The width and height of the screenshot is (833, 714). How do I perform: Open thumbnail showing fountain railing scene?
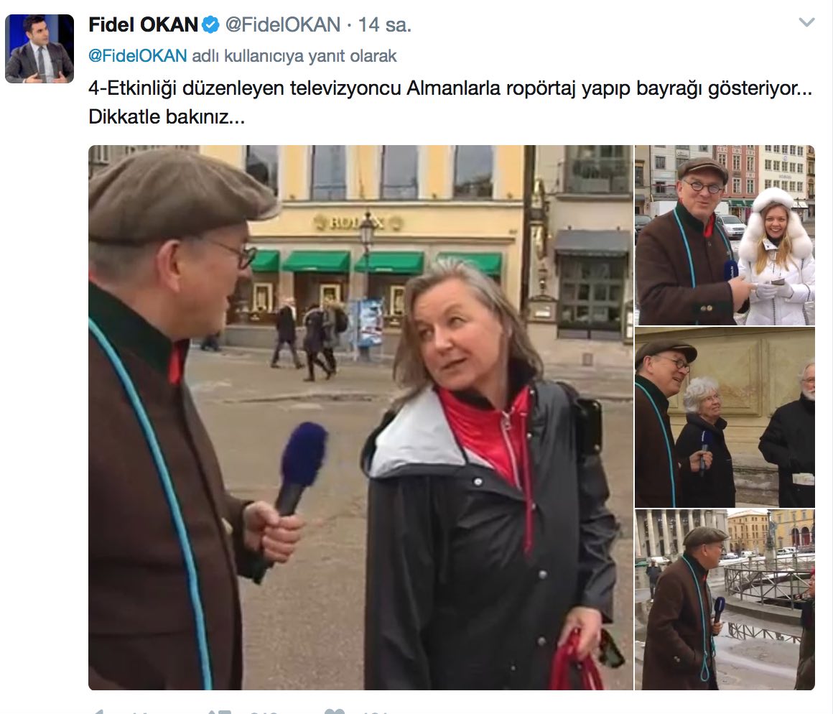click(725, 600)
